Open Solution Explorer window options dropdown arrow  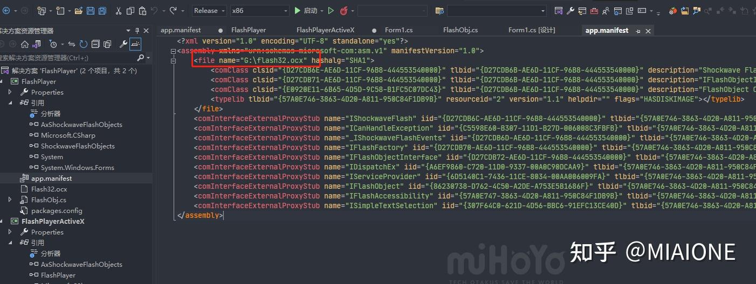128,31
